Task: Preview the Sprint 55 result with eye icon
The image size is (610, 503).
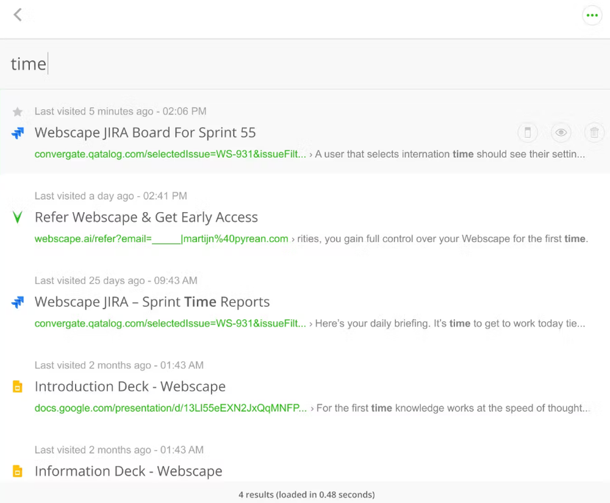Action: (x=561, y=132)
